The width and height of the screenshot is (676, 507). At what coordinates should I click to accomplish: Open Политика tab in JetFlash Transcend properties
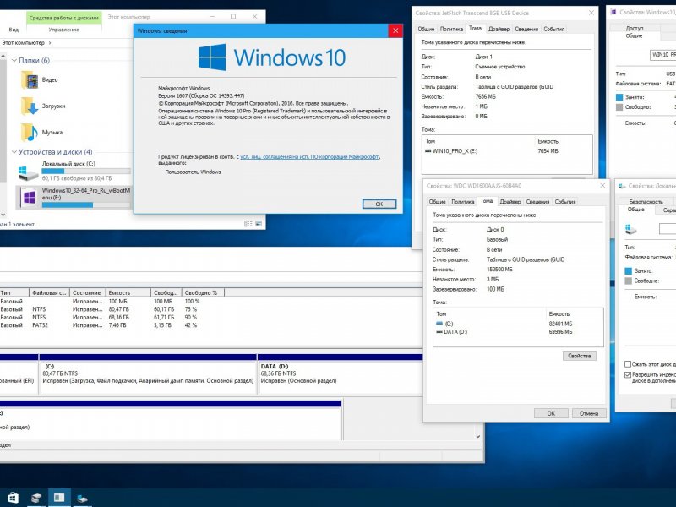pyautogui.click(x=451, y=30)
